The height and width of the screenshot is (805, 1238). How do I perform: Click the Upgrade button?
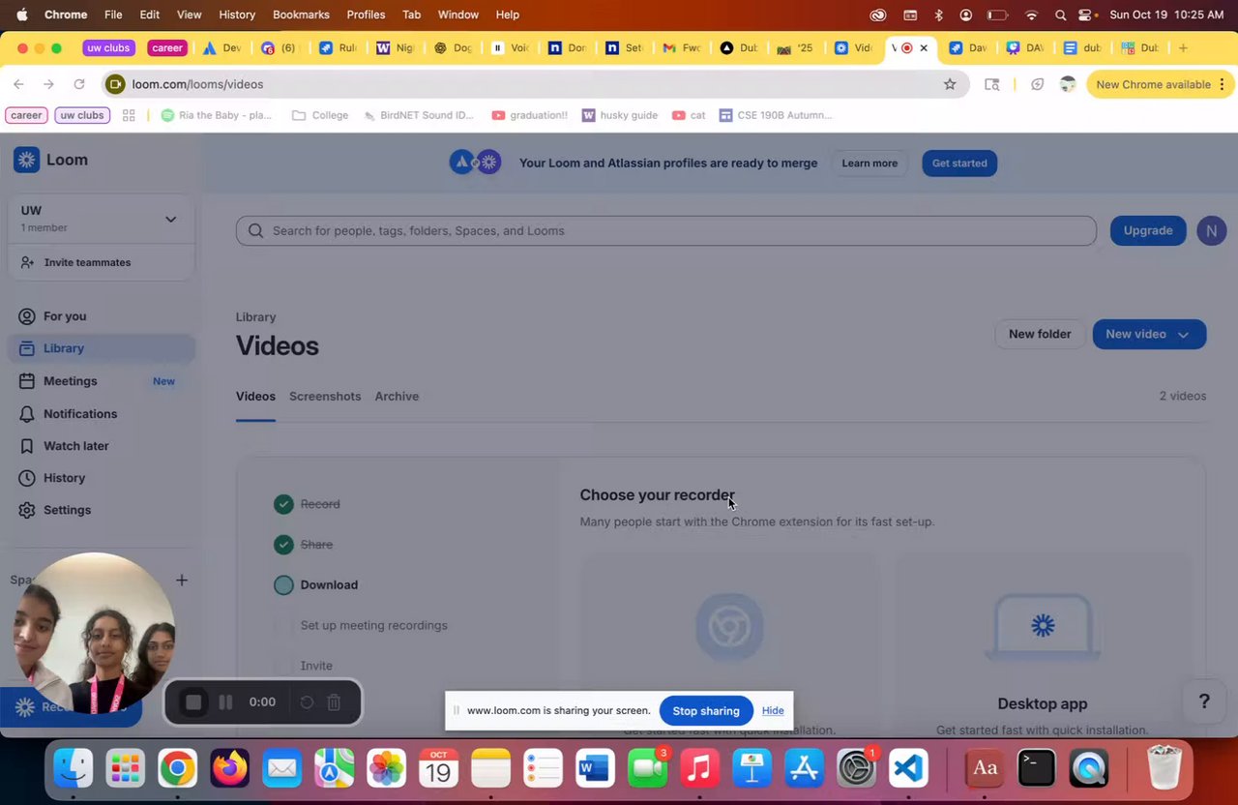[1148, 230]
